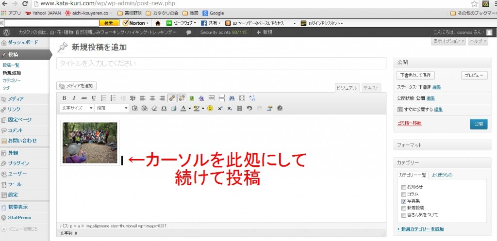This screenshot has height=241, width=497.
Task: Open the 段落 paragraph format dropdown
Action: (112, 108)
